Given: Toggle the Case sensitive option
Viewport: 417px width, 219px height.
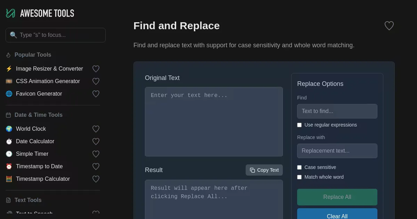Looking at the screenshot, I should coord(299,167).
